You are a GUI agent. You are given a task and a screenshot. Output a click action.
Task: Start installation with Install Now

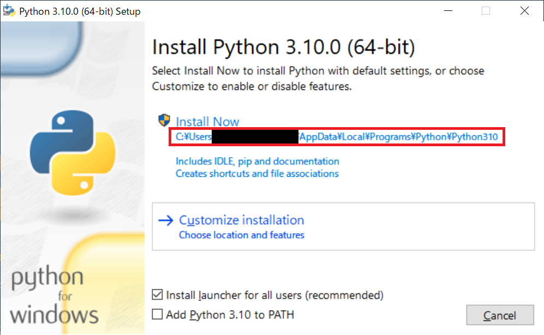click(x=207, y=122)
